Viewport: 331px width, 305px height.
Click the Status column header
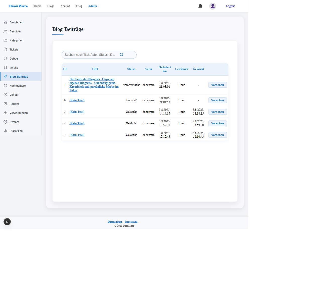tap(131, 69)
